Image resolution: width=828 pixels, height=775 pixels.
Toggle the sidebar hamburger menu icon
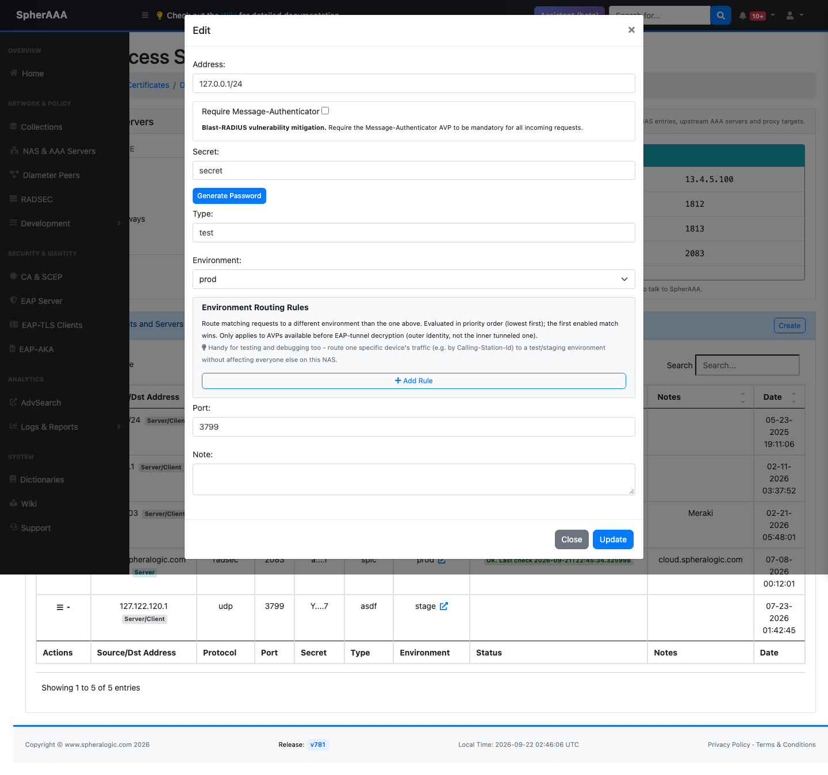click(x=145, y=15)
